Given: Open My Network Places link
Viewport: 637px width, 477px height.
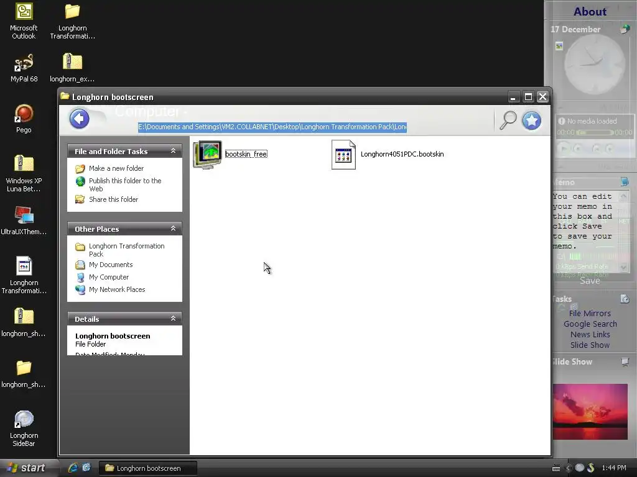Looking at the screenshot, I should coord(116,289).
